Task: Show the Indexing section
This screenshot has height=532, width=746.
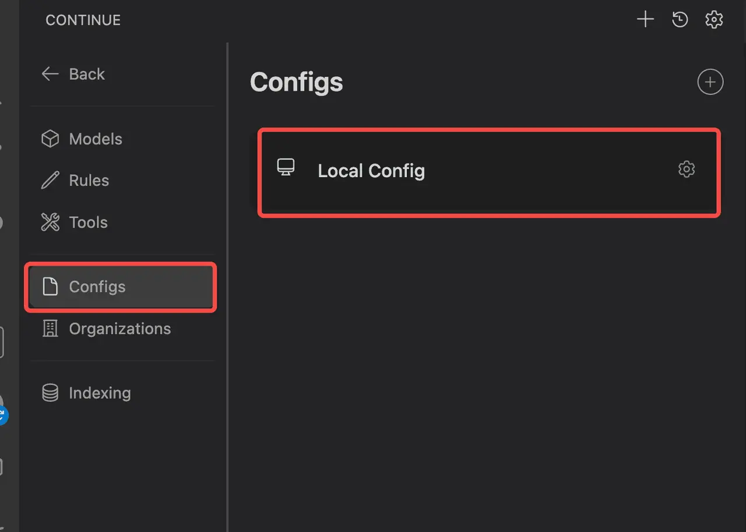Action: (x=100, y=393)
